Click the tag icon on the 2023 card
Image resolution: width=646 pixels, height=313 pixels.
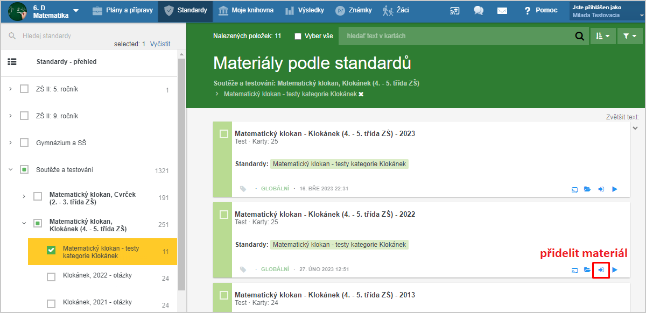[243, 189]
